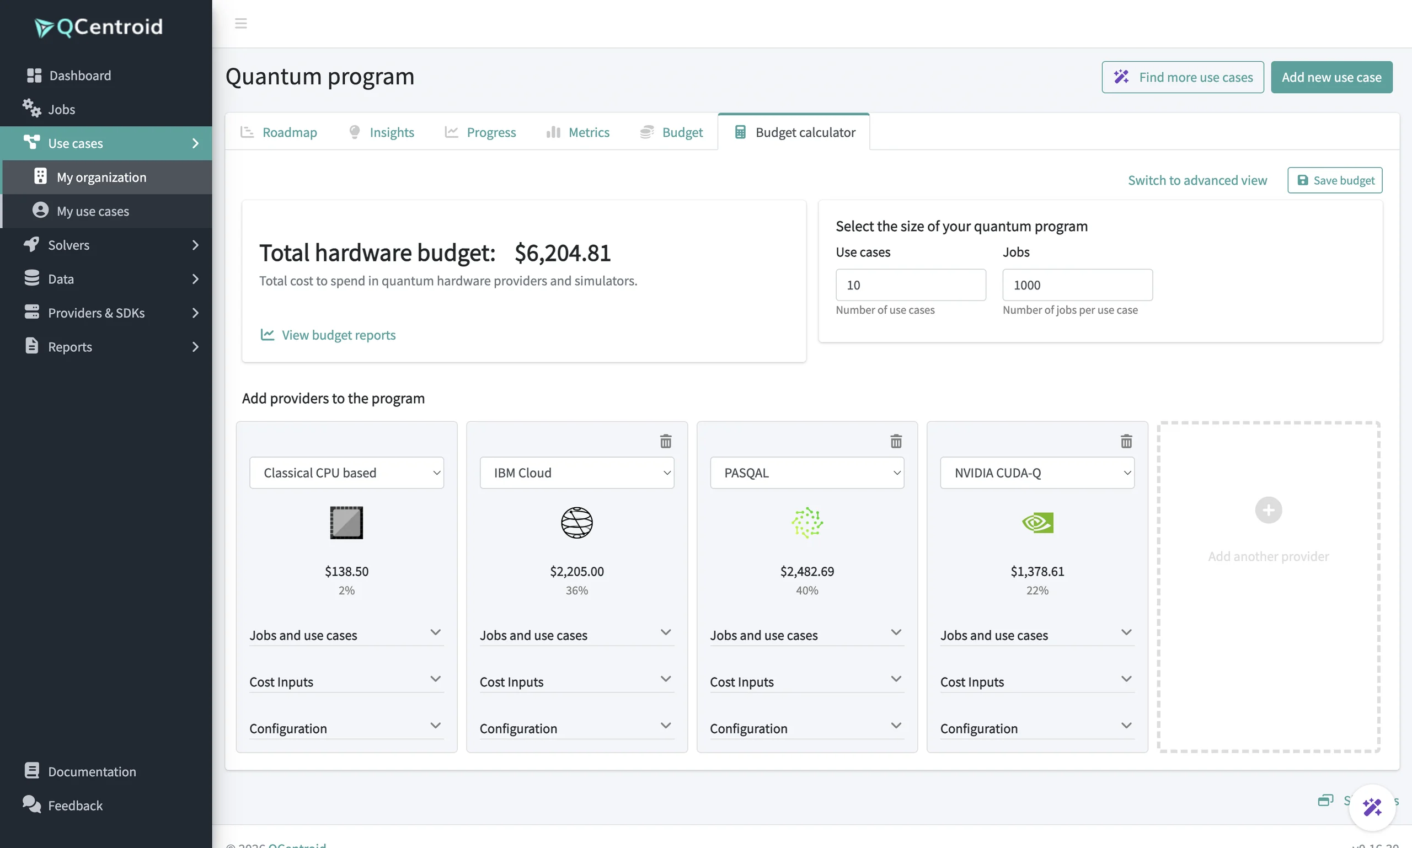This screenshot has width=1412, height=848.
Task: Click the $2,482.69 PASQAL cost
Action: pos(806,571)
